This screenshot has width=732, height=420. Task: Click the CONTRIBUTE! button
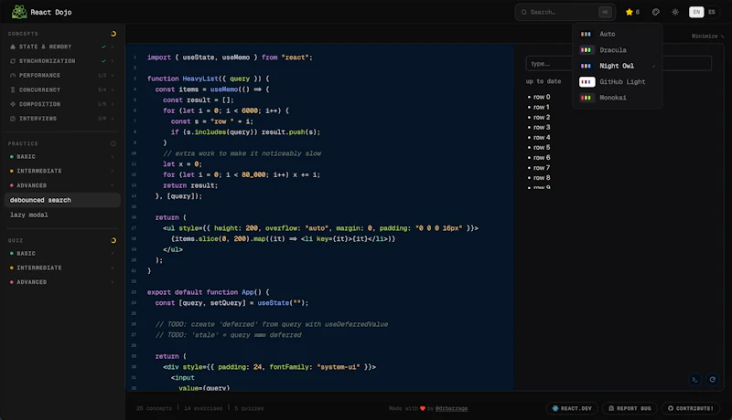tap(690, 408)
